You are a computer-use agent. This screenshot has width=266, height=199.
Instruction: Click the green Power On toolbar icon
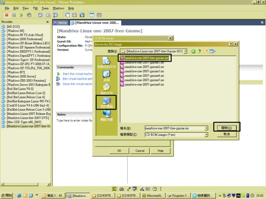point(22,15)
